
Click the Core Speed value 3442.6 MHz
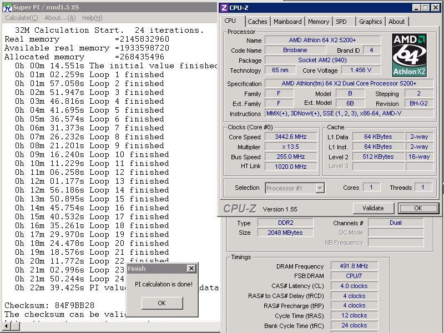point(291,137)
